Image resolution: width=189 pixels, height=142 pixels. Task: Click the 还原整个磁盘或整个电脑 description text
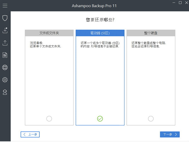click(x=149, y=45)
